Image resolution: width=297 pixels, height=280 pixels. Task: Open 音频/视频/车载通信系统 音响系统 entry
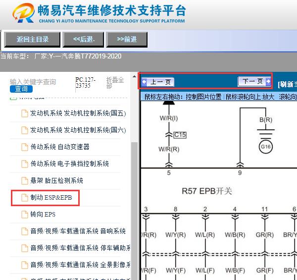click(x=78, y=231)
